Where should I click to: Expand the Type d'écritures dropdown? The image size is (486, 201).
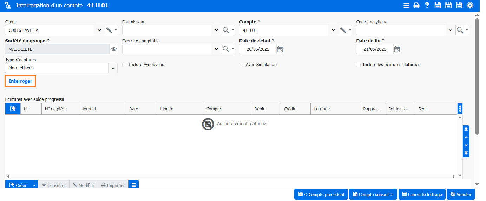[x=113, y=68]
